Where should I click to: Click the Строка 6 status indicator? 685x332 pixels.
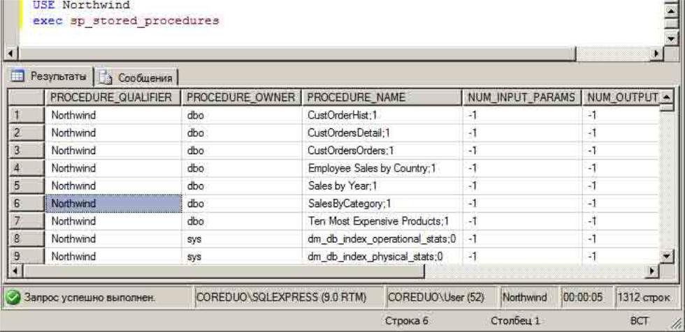coord(406,321)
